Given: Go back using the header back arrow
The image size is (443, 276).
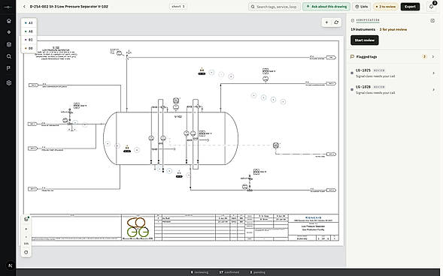Looking at the screenshot, I should 24,7.
